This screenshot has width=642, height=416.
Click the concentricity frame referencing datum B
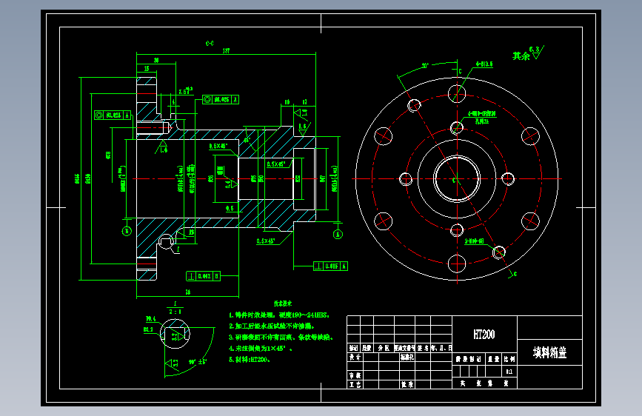[x=113, y=115]
